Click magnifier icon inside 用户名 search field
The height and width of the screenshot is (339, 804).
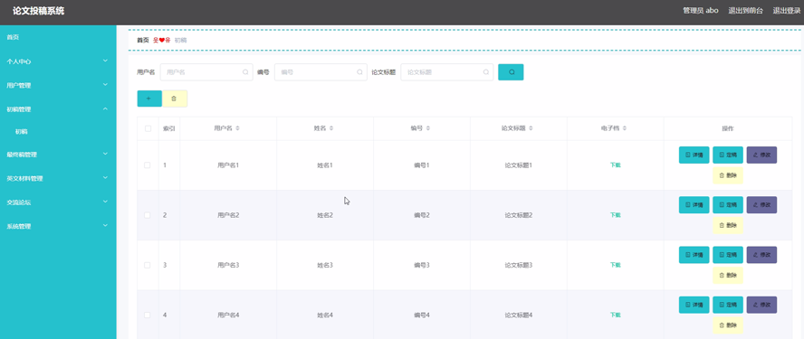click(245, 72)
